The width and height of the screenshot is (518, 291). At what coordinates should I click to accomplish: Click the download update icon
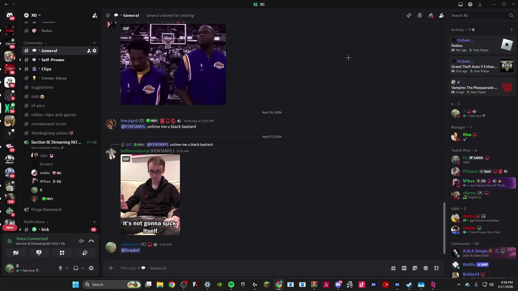click(480, 4)
